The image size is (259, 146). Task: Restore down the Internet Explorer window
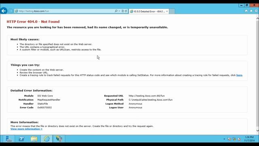click(x=246, y=5)
